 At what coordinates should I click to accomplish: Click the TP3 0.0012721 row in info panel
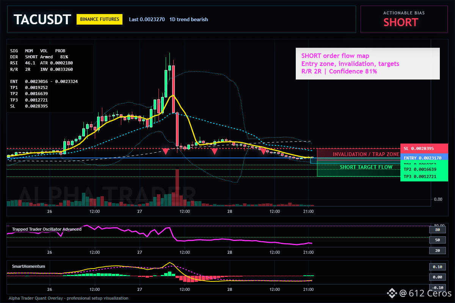29,100
